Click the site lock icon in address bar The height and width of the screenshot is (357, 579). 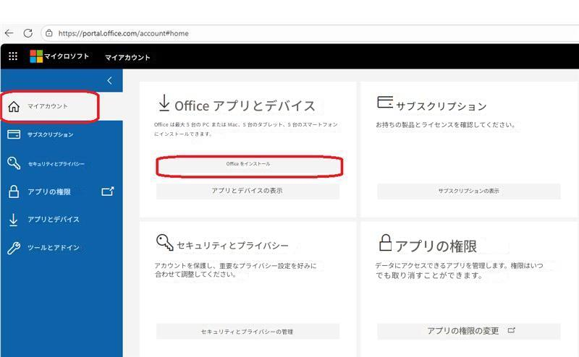[48, 33]
